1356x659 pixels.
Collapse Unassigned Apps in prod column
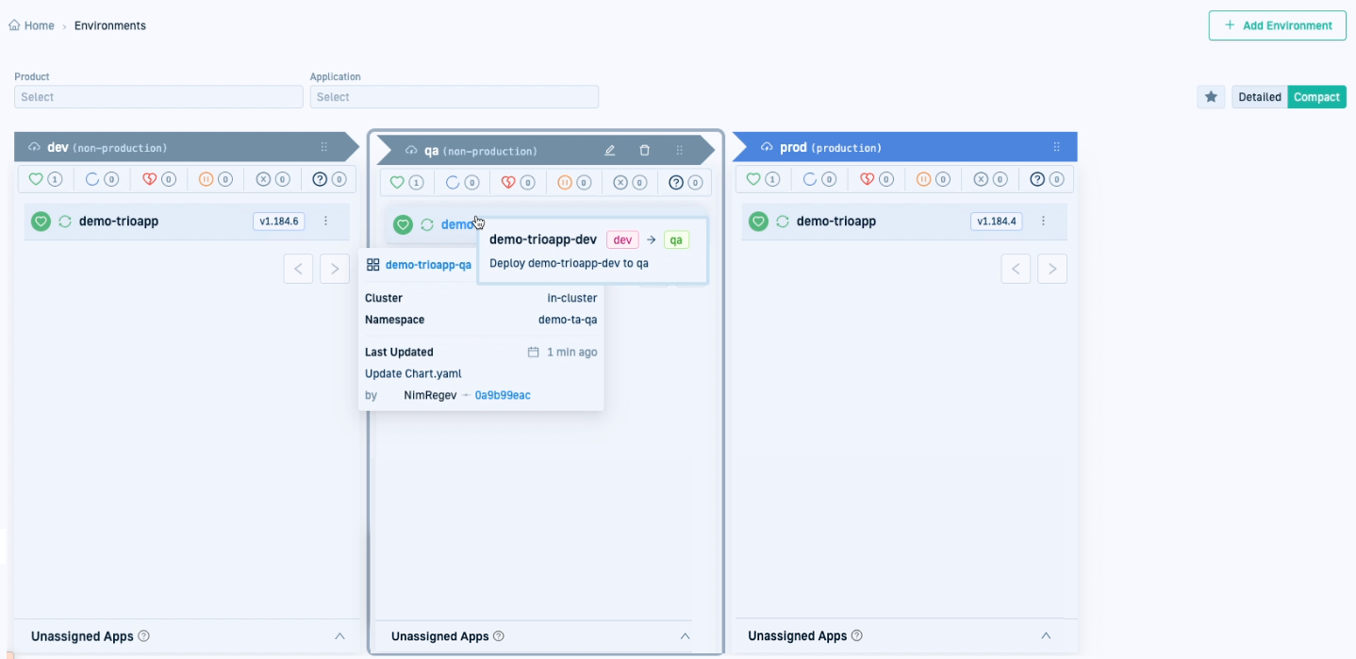point(1045,636)
